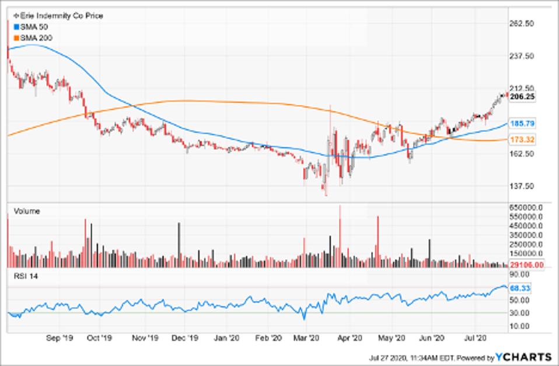The image size is (559, 366).
Task: Click the Nov '19 date axis label
Action: 145,338
